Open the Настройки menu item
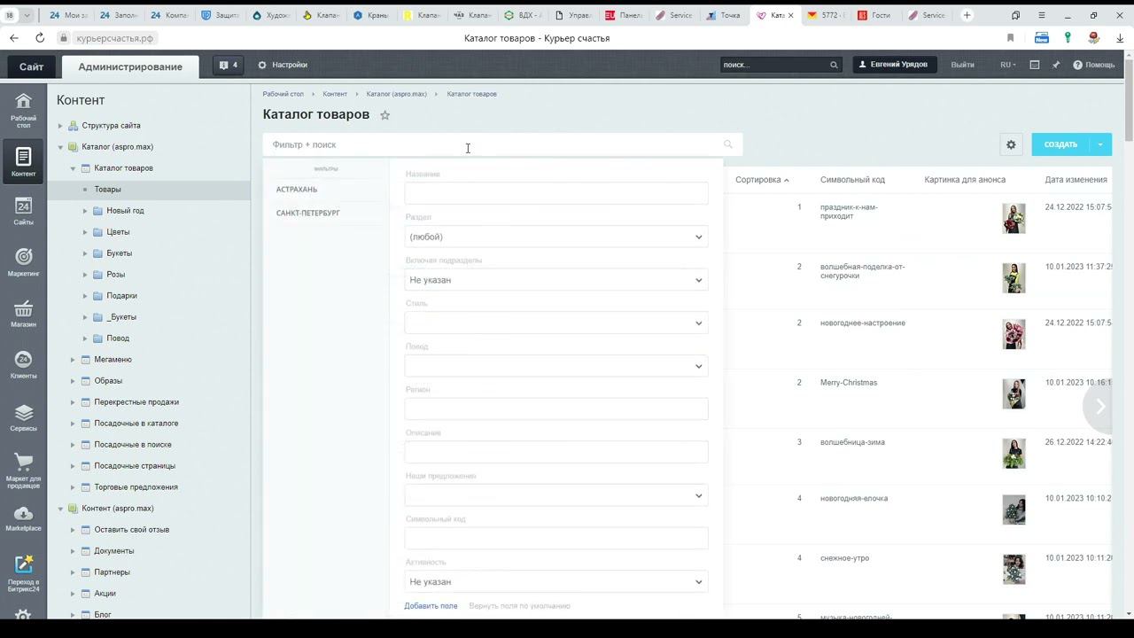This screenshot has height=638, width=1134. coord(283,65)
